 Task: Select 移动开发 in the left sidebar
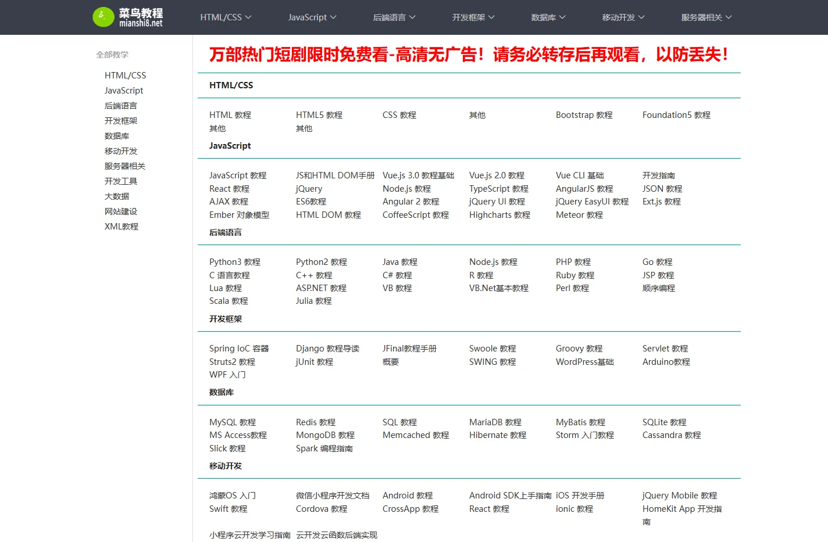pyautogui.click(x=121, y=151)
